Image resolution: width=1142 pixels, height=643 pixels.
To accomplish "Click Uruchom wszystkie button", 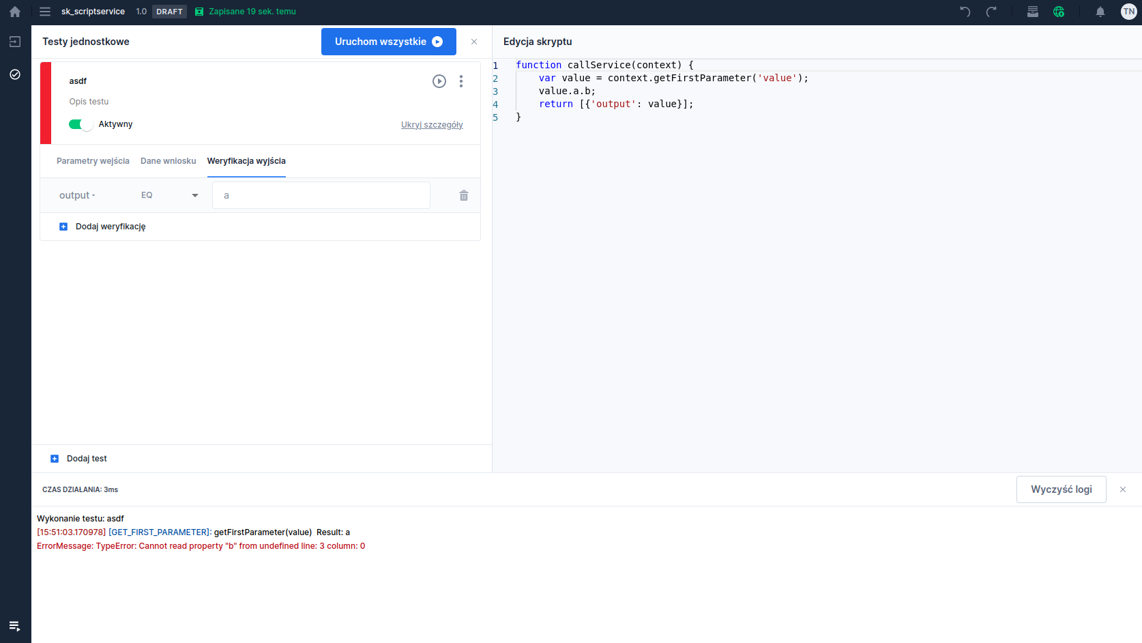I will click(x=388, y=42).
